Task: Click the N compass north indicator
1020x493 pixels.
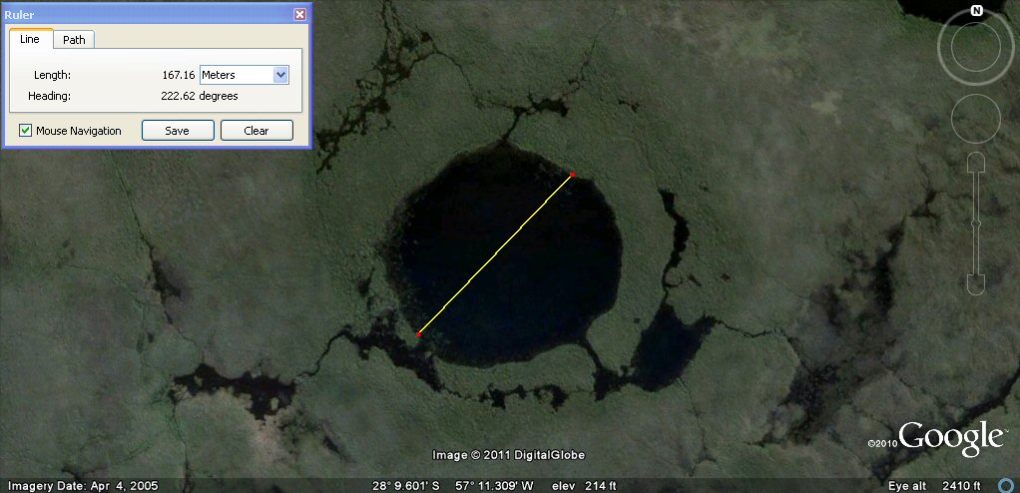Action: [977, 11]
